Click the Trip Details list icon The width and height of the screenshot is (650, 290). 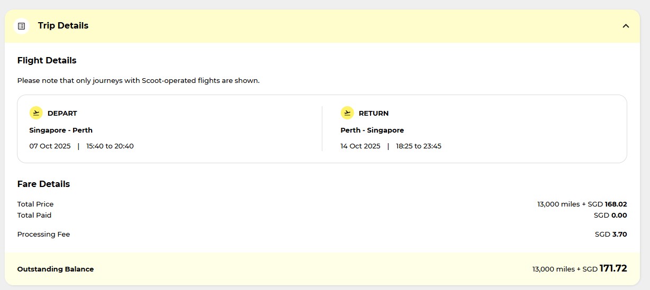pos(22,26)
